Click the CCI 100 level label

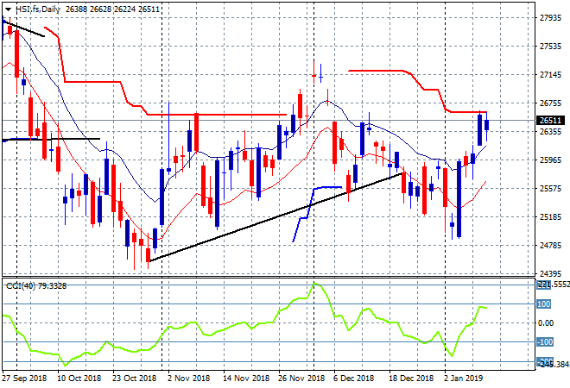tap(544, 304)
